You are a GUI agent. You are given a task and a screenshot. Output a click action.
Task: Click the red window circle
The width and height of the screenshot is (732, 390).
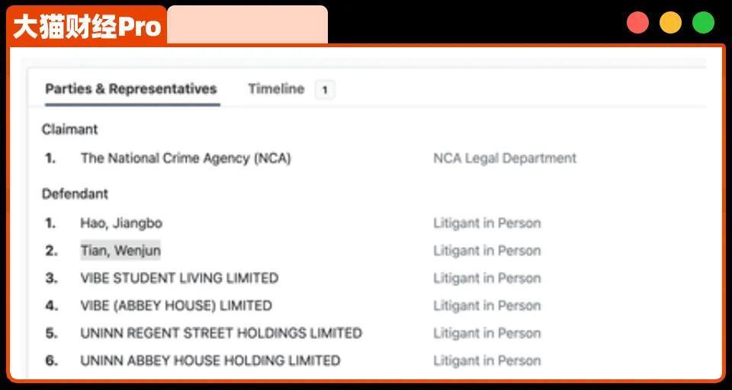(x=637, y=23)
